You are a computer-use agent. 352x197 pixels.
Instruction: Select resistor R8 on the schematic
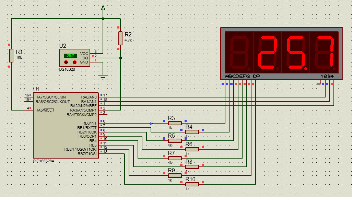coord(192,167)
